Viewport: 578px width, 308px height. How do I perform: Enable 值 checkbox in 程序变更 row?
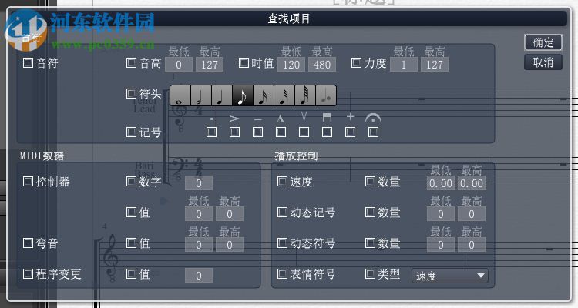click(131, 274)
